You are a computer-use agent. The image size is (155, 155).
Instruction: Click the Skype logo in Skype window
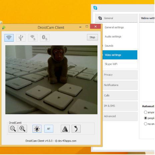coord(95,8)
